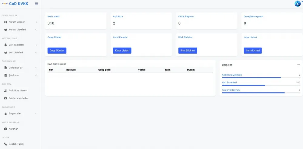Click the Kararlar icon in sidebar
Viewport: 303px width, 149px height.
[5, 129]
